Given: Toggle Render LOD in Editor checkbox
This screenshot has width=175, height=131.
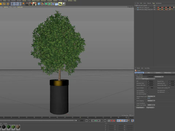Looking at the screenshot, I should (169, 88).
